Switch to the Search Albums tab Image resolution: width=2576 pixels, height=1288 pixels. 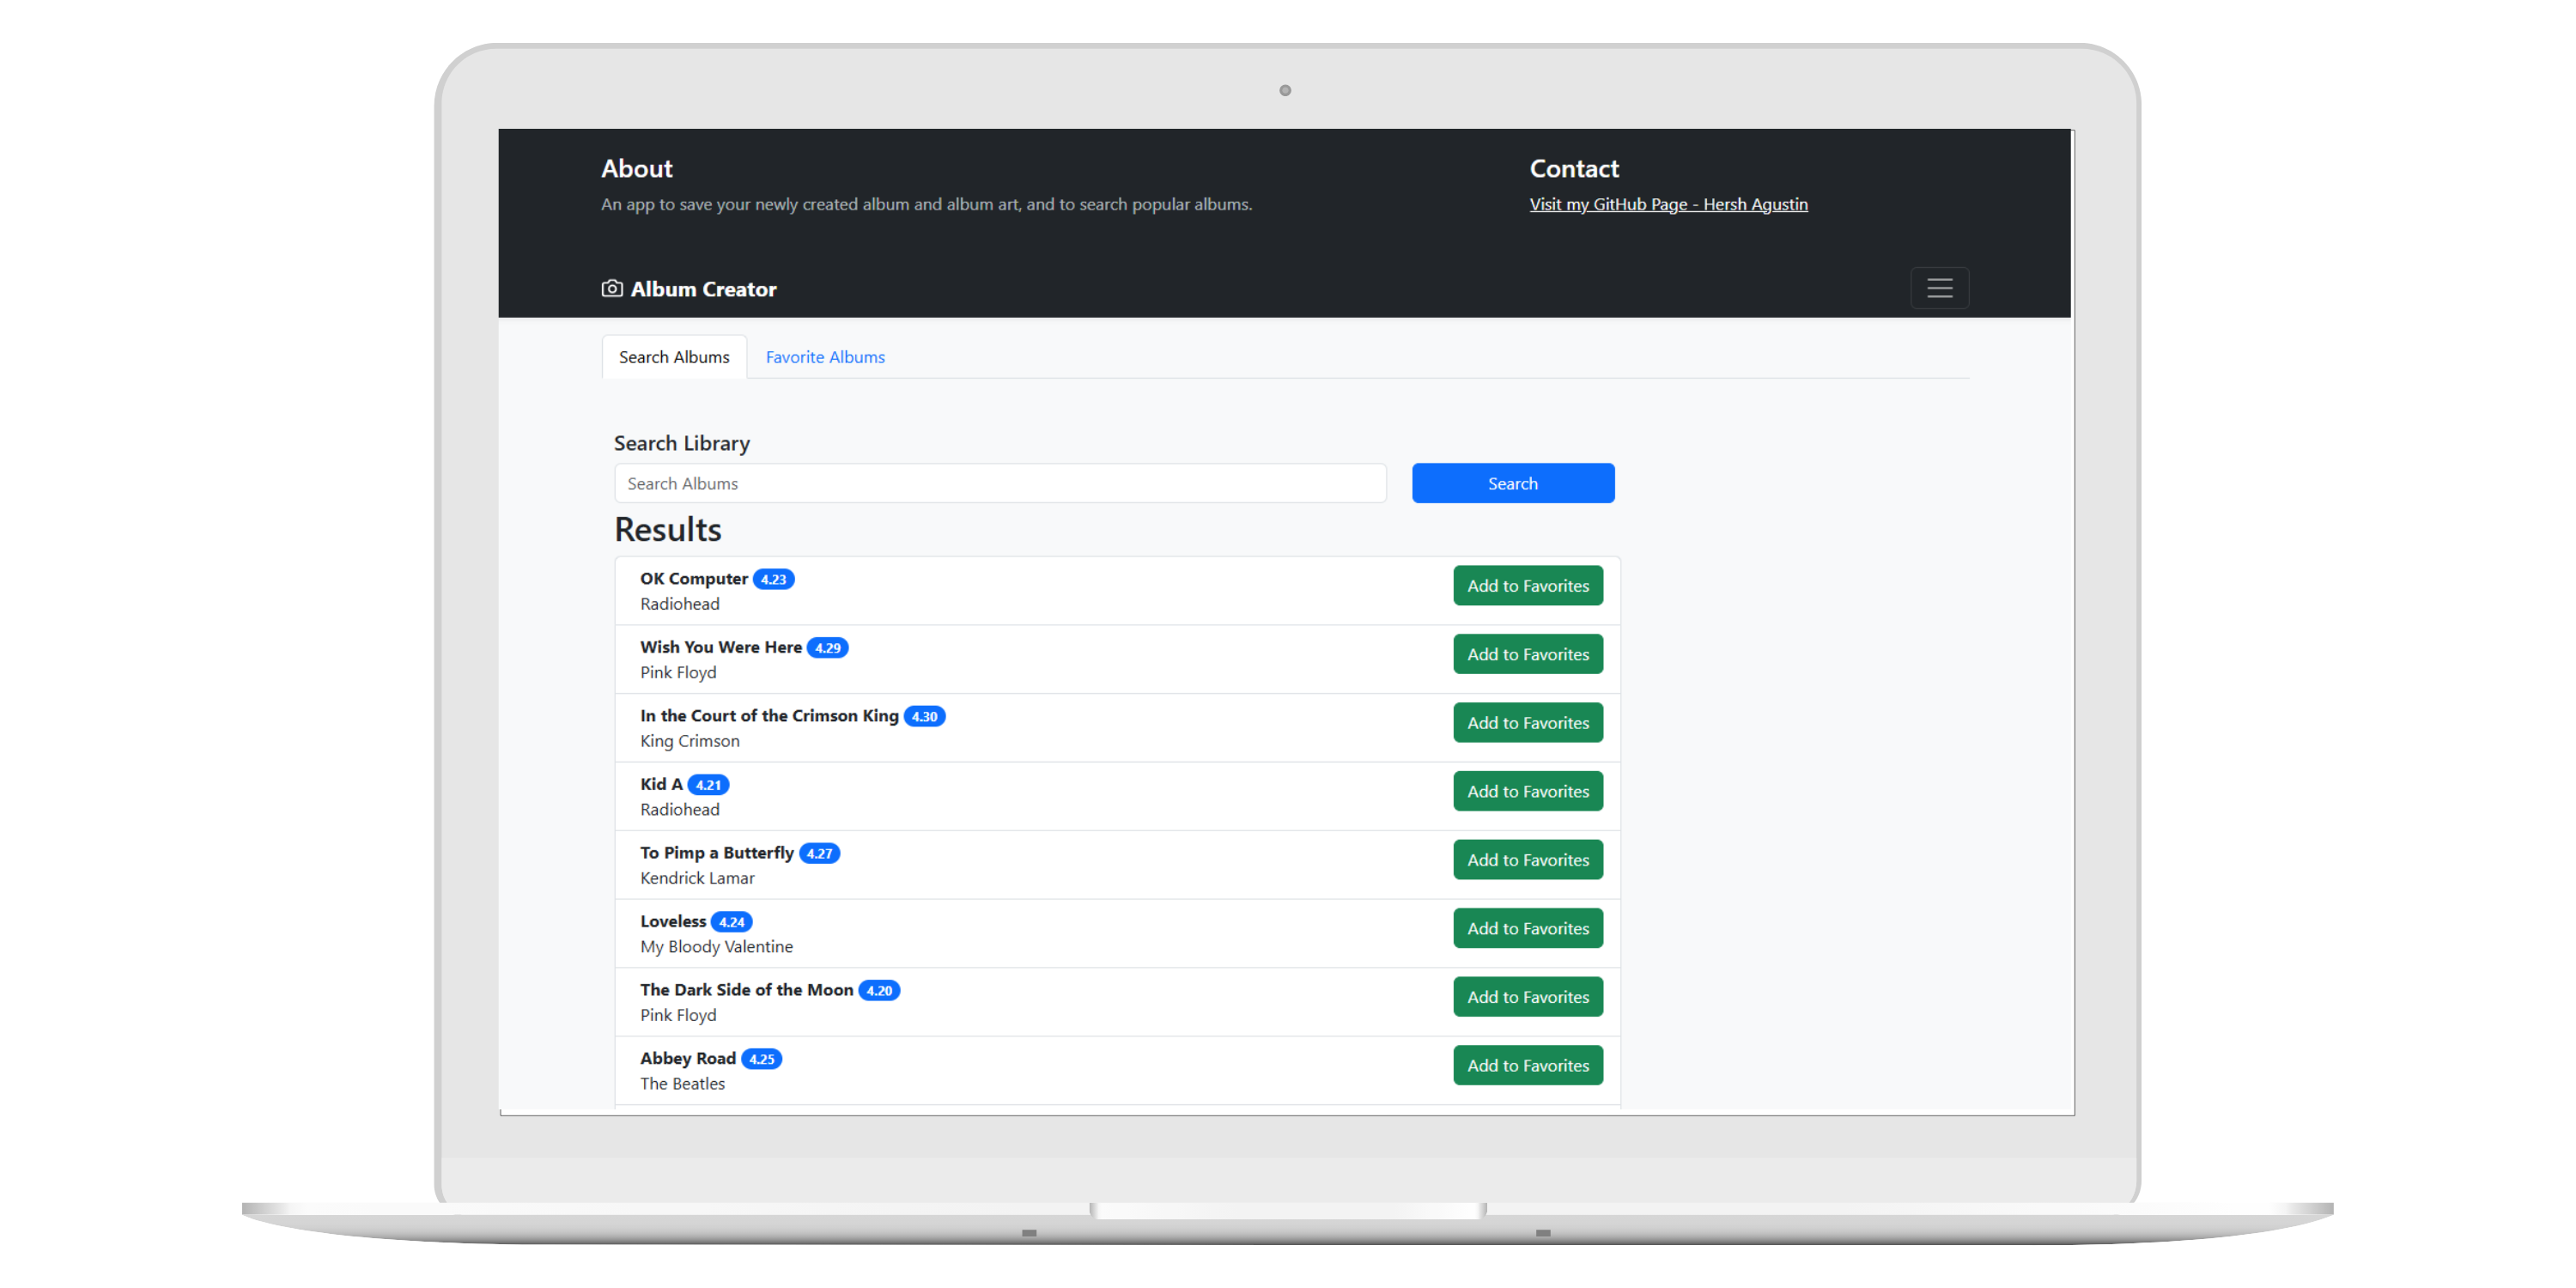pos(674,357)
